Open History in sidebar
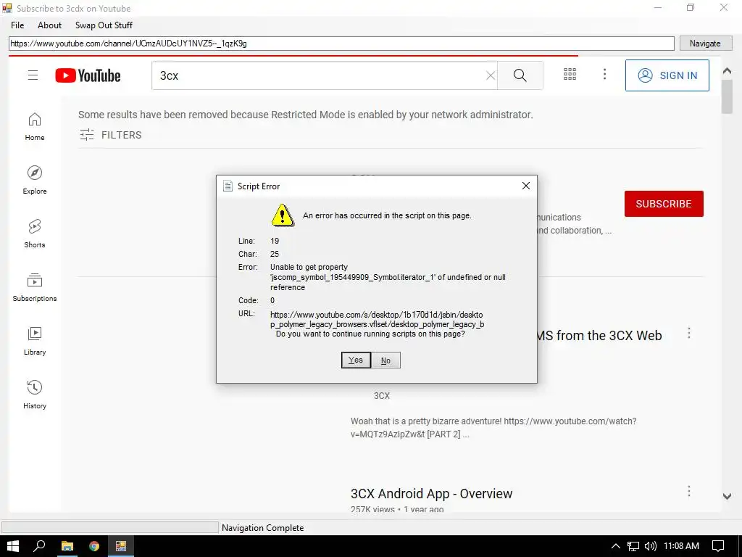 pos(35,395)
